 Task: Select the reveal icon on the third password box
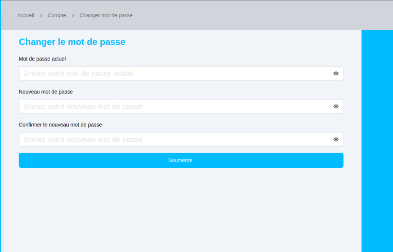[336, 139]
